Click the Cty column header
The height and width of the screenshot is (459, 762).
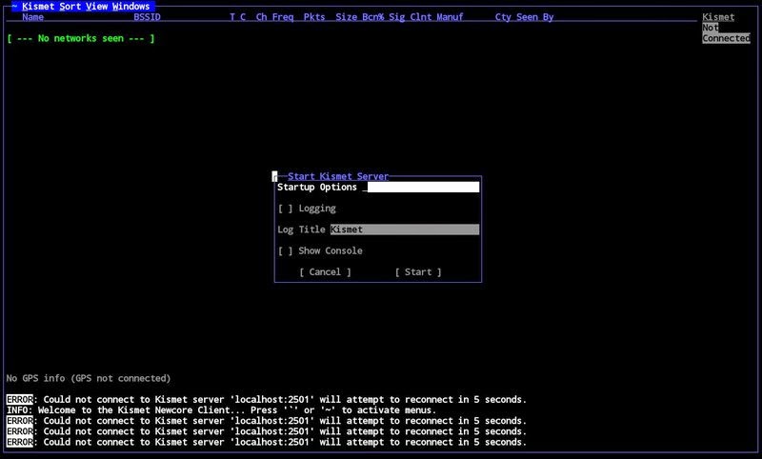tap(503, 17)
